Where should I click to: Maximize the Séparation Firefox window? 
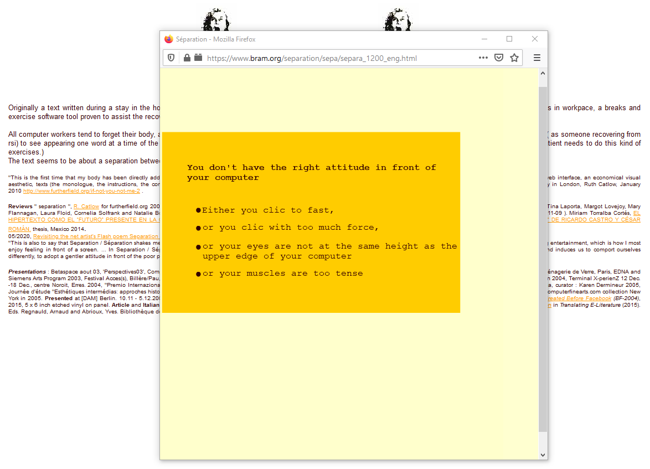coord(509,39)
